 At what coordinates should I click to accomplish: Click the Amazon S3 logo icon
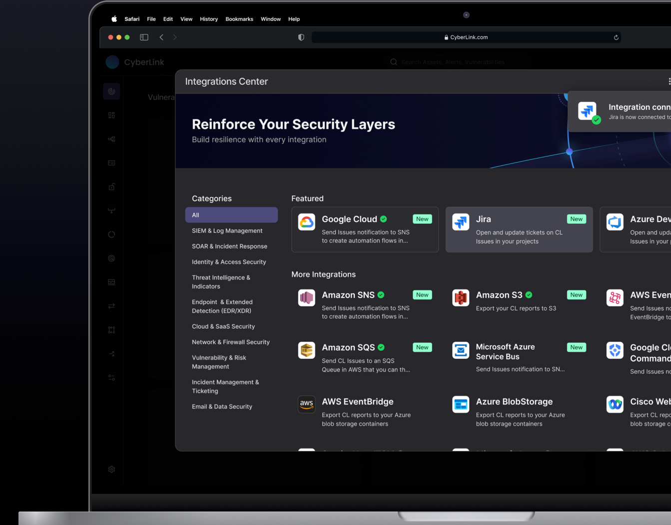pyautogui.click(x=461, y=298)
